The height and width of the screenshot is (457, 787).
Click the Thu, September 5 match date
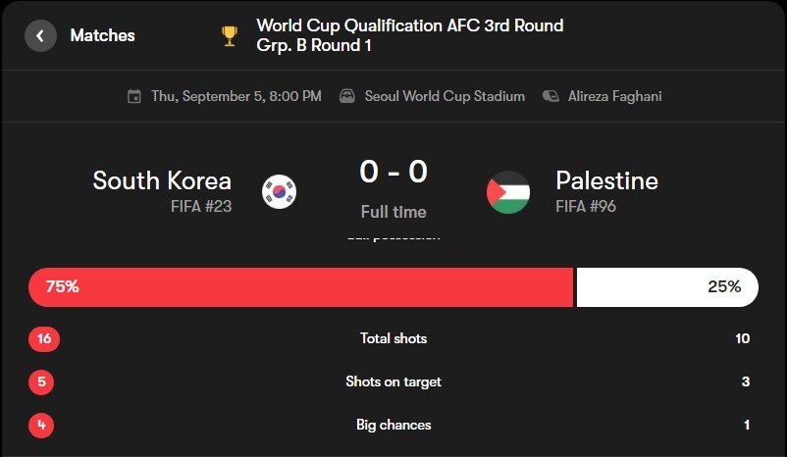pyautogui.click(x=236, y=96)
